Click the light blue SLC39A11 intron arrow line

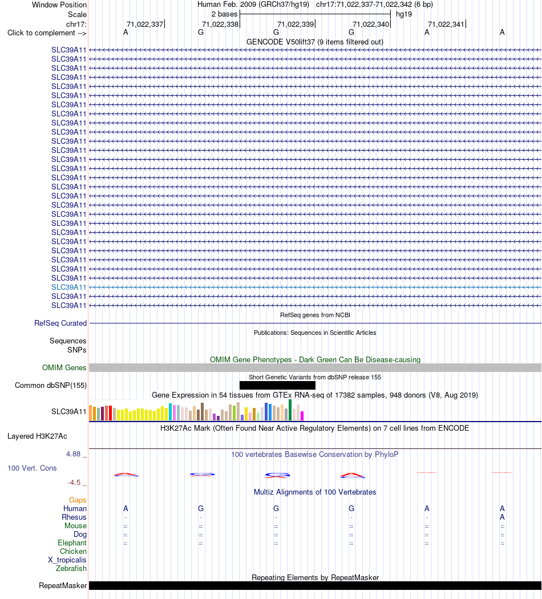pyautogui.click(x=315, y=288)
